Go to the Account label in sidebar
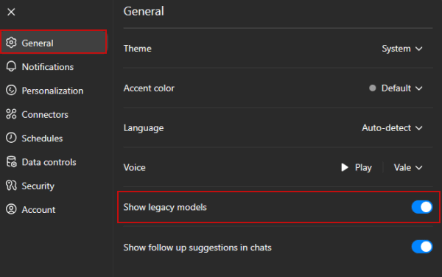 38,210
